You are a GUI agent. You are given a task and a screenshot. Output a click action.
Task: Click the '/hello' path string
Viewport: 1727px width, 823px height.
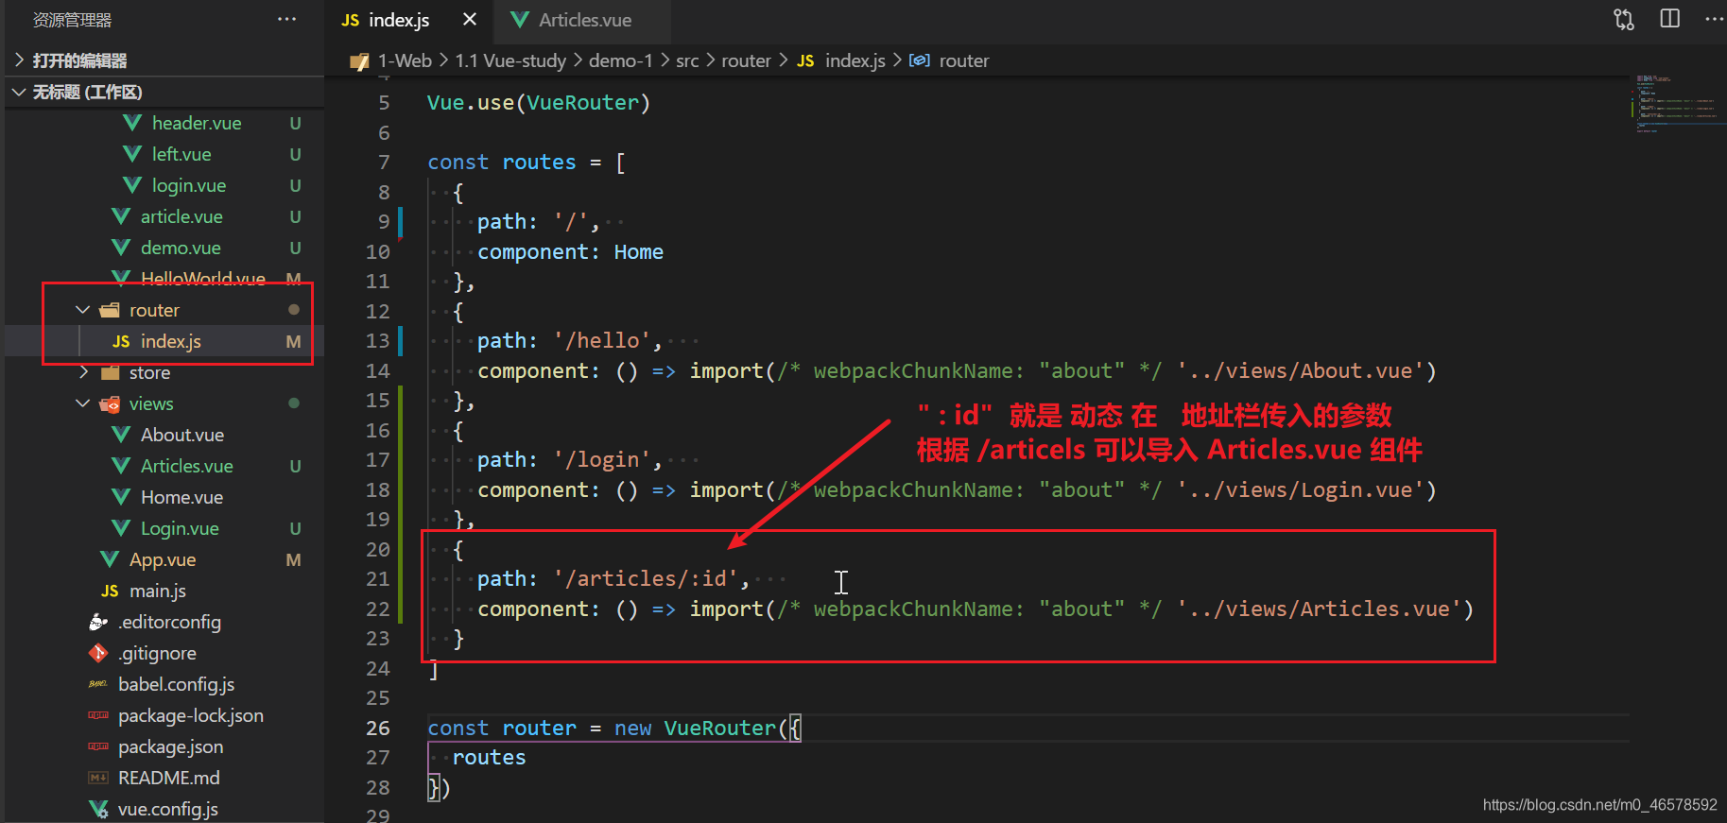602,340
